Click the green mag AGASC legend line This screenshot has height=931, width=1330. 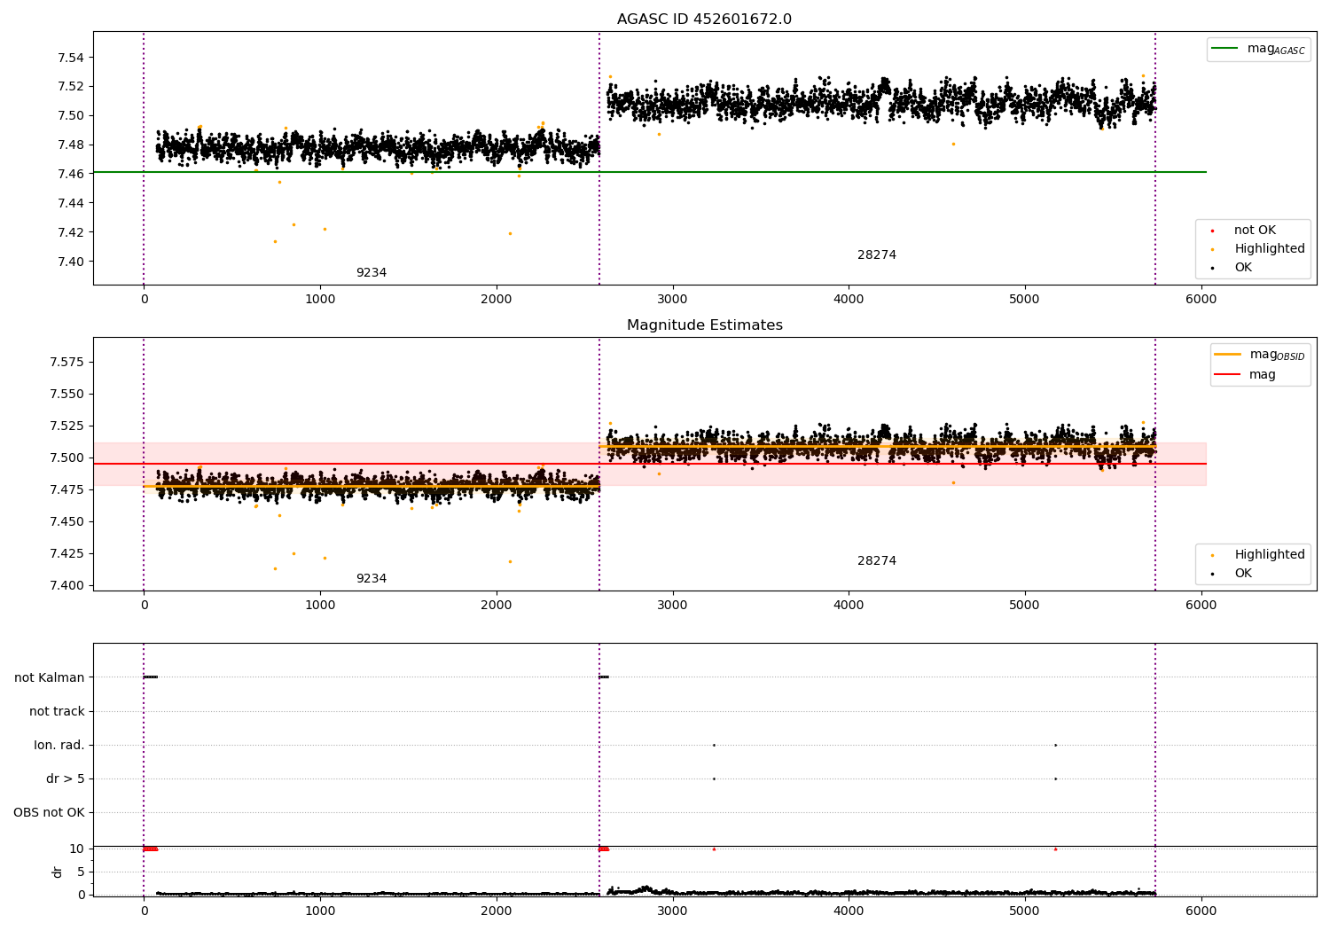coord(1225,49)
